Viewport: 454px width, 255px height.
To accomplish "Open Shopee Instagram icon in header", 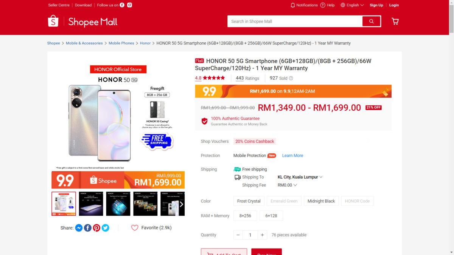I will (129, 5).
